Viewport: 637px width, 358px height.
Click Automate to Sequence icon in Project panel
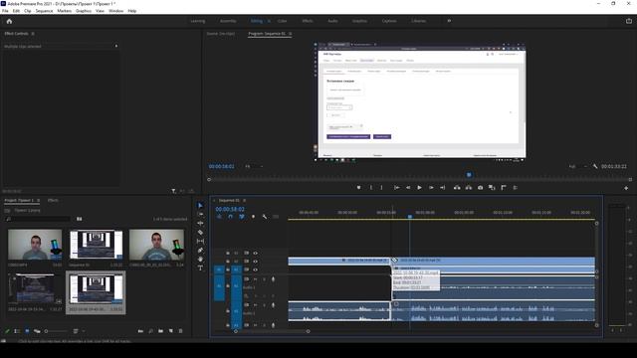coord(140,331)
